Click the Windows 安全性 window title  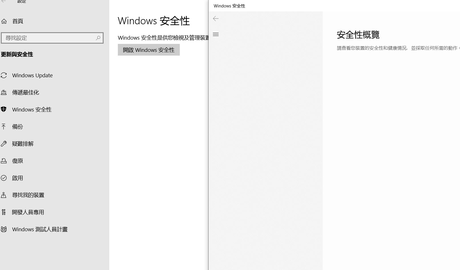(x=229, y=6)
